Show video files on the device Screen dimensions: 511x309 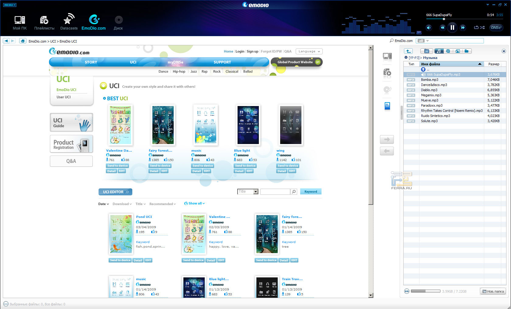click(448, 51)
